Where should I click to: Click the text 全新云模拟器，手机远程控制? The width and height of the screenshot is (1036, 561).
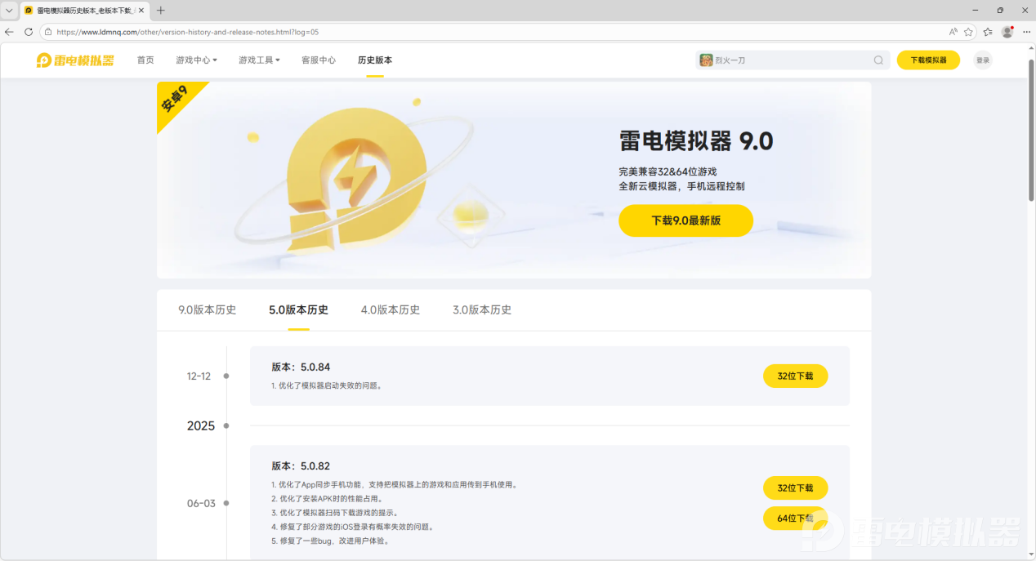pos(681,186)
